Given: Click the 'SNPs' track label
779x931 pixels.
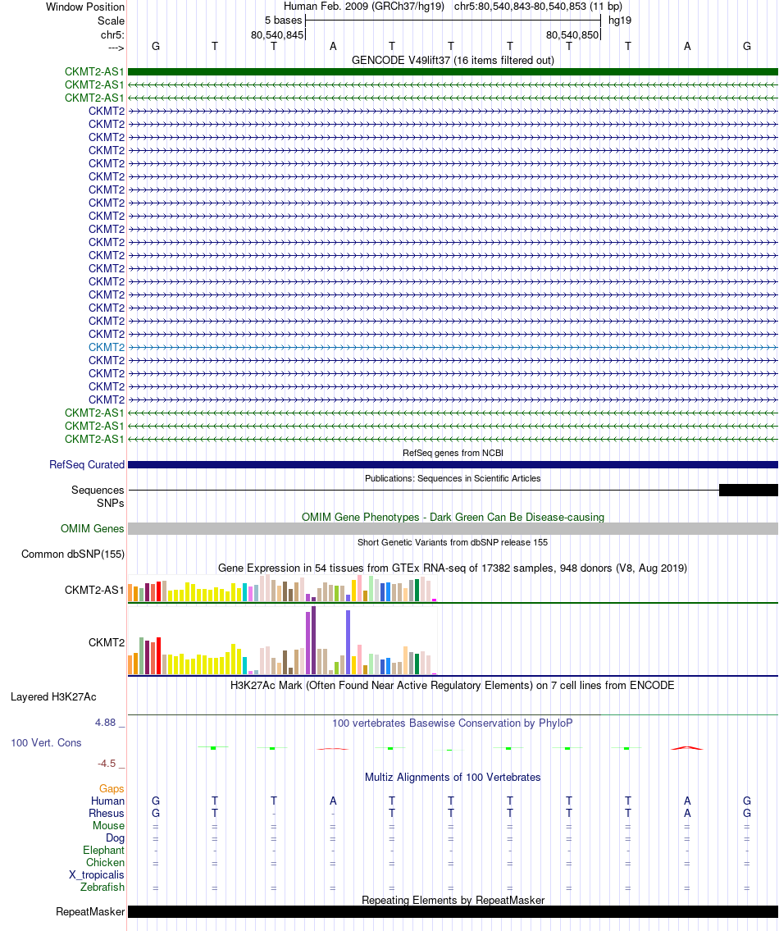Looking at the screenshot, I should (111, 503).
